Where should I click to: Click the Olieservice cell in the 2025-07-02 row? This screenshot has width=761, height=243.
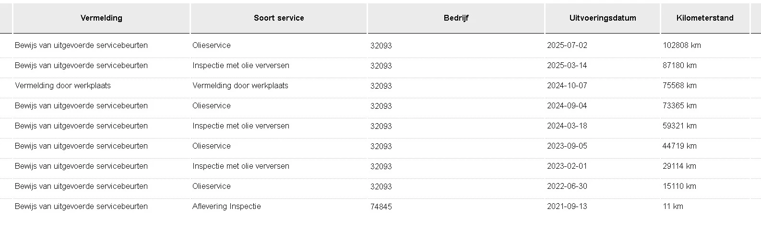click(x=212, y=46)
